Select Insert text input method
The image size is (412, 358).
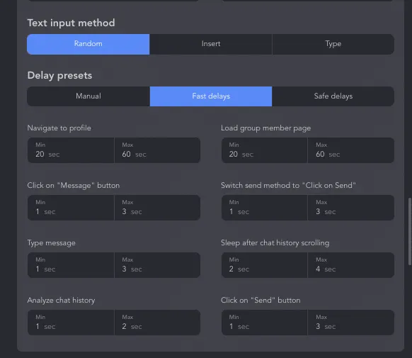click(211, 44)
